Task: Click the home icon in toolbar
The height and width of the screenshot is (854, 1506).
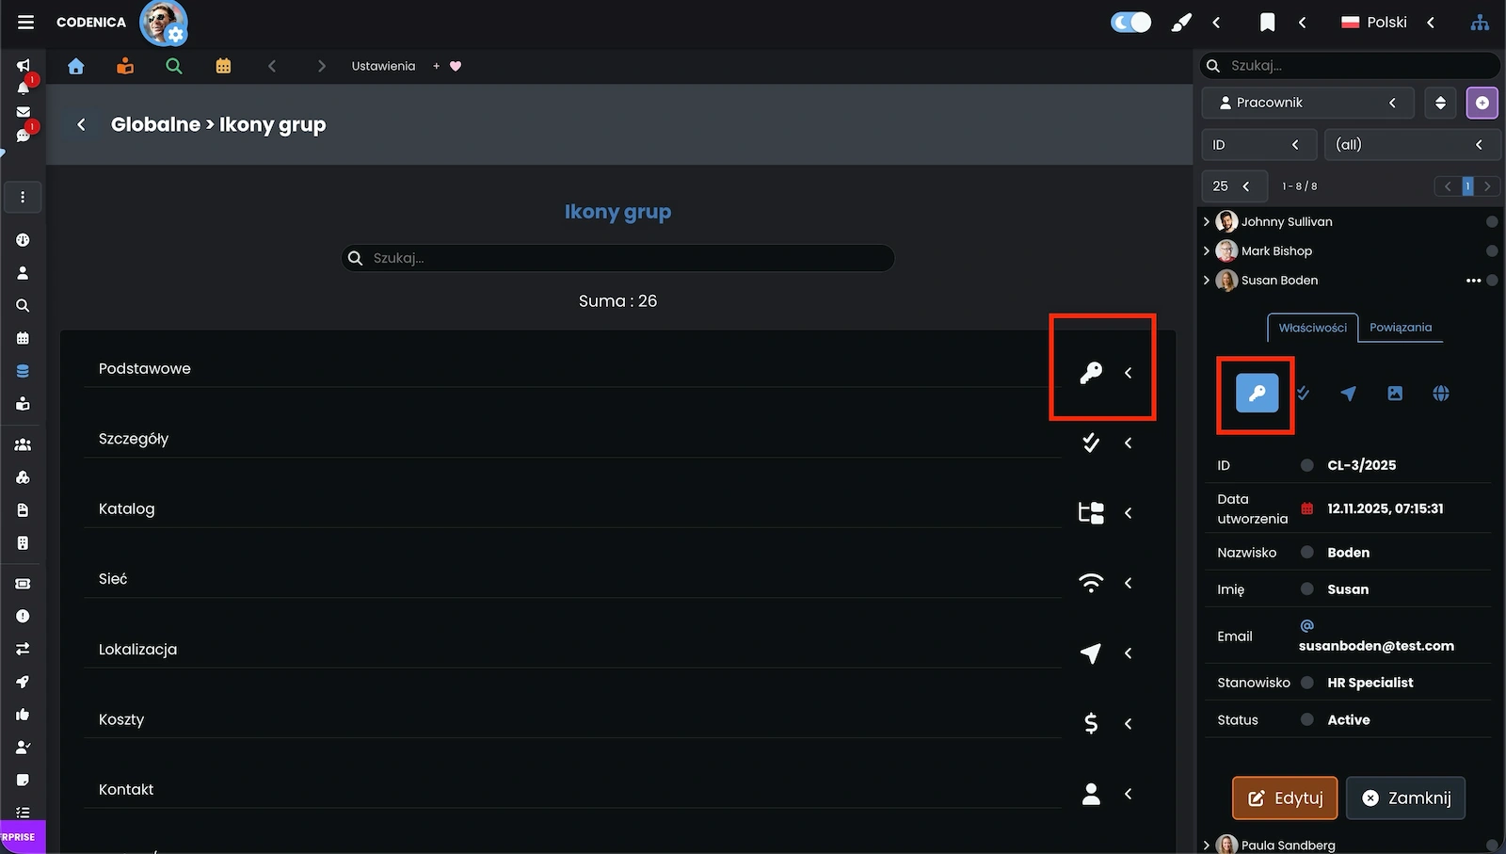Action: (76, 66)
